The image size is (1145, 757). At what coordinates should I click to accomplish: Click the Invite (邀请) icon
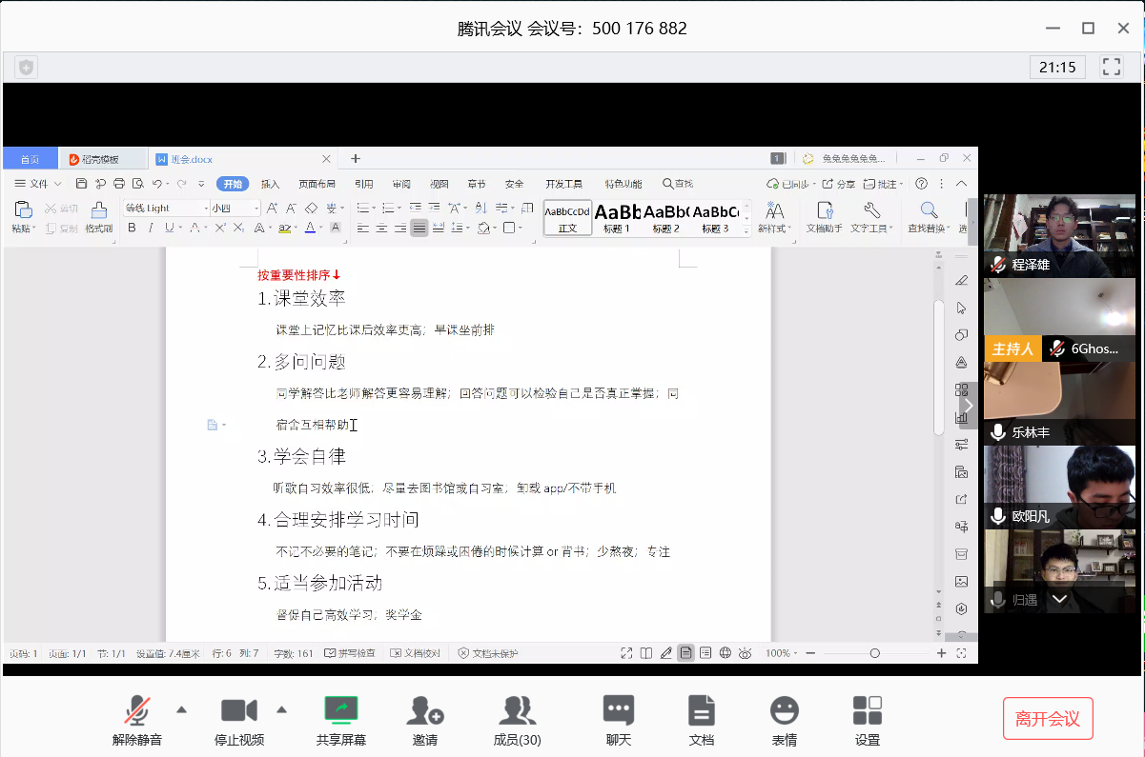pyautogui.click(x=425, y=710)
